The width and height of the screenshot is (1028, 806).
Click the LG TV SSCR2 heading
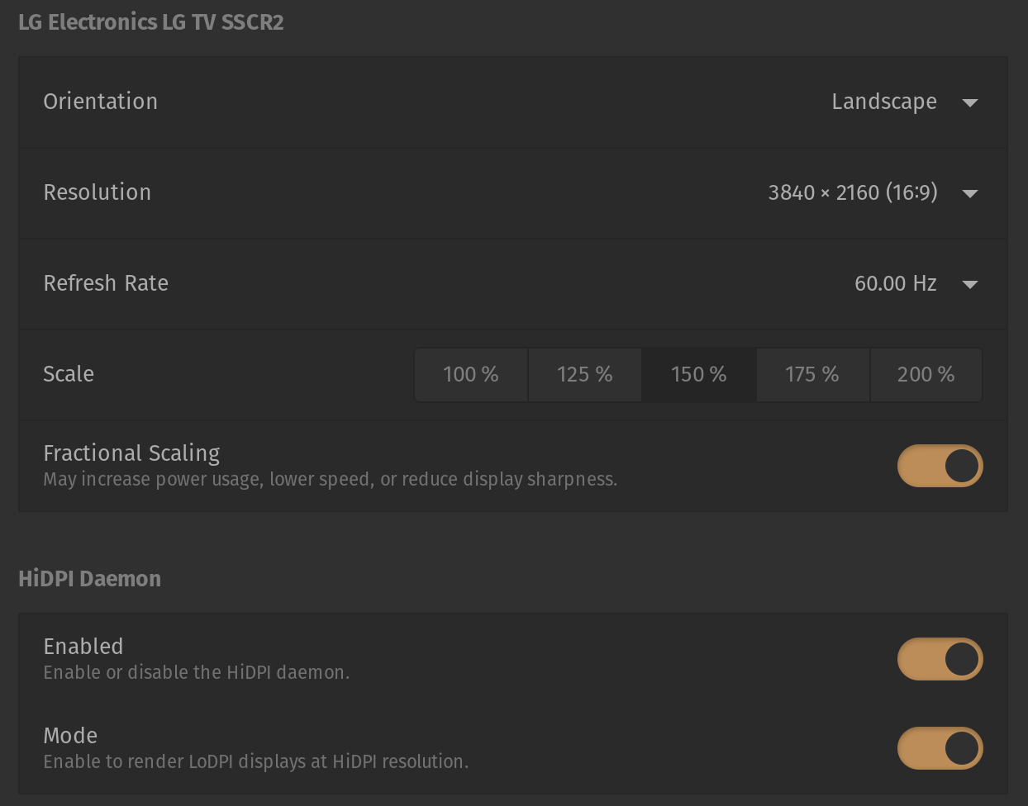tap(150, 21)
